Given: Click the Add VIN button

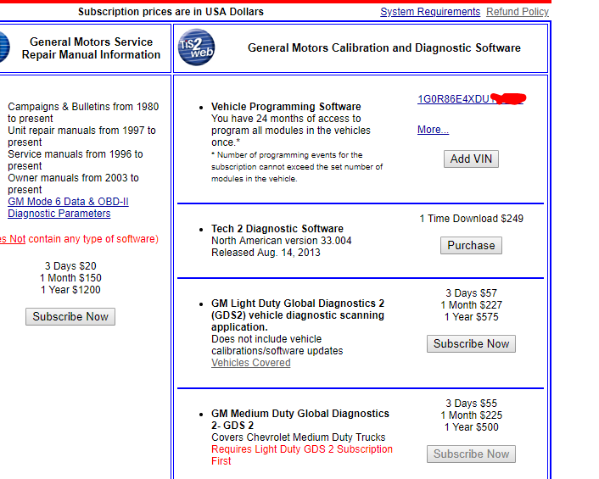Looking at the screenshot, I should pos(471,159).
